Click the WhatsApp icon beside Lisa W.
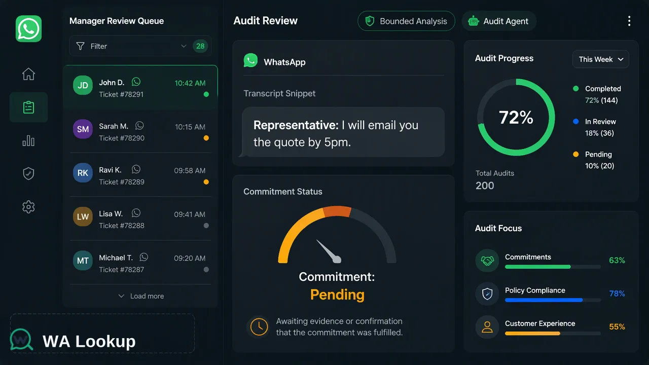Screen dimensions: 649x365 pos(136,213)
